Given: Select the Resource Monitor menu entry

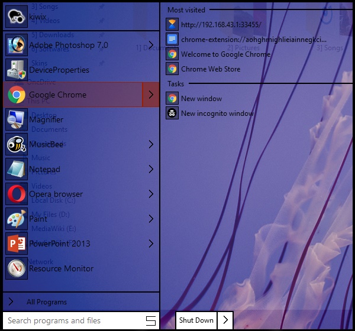Looking at the screenshot, I should (x=81, y=268).
